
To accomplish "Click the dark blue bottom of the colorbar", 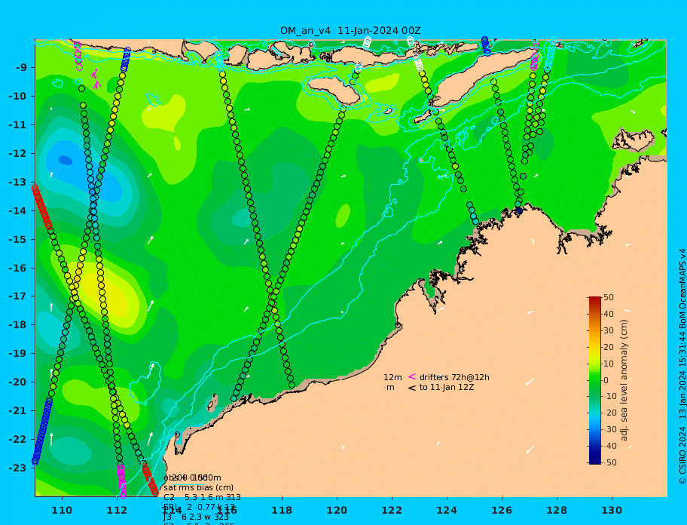I will coord(594,461).
